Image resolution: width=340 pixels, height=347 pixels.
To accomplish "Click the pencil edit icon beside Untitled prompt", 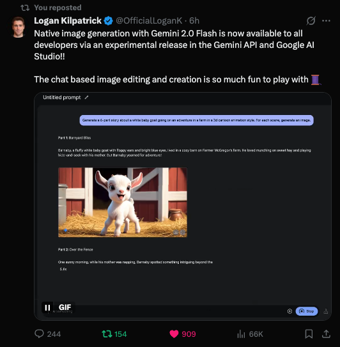I will pyautogui.click(x=86, y=97).
